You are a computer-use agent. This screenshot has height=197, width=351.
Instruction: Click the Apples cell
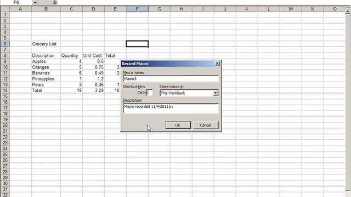pyautogui.click(x=46, y=61)
